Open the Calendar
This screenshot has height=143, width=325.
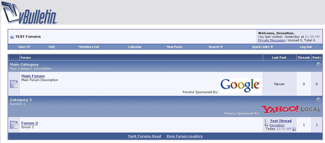coord(135,47)
